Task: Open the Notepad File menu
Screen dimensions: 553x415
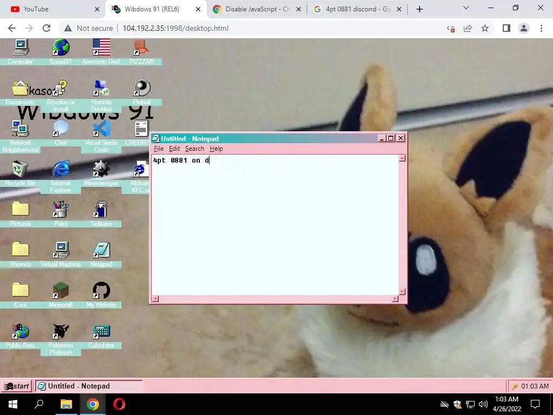Action: [x=159, y=149]
